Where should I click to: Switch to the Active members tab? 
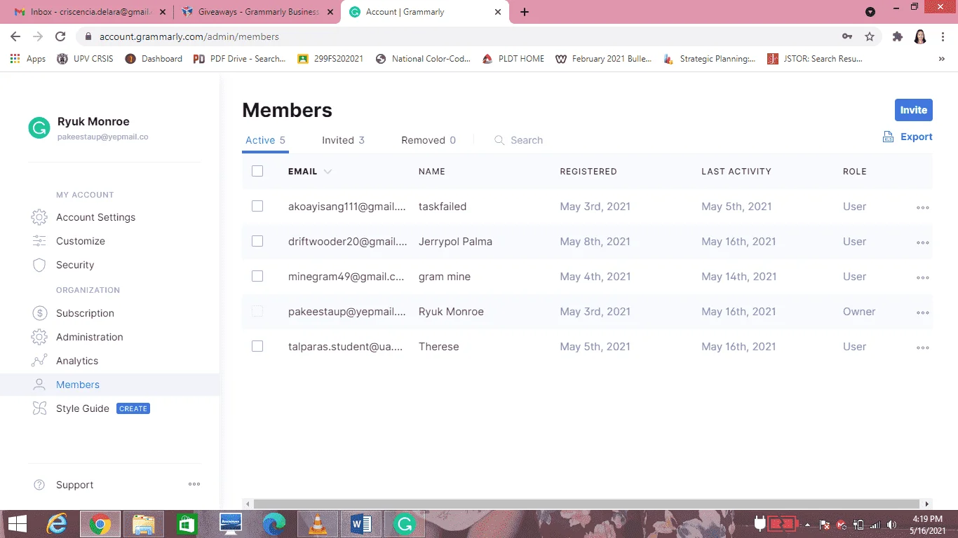point(265,140)
